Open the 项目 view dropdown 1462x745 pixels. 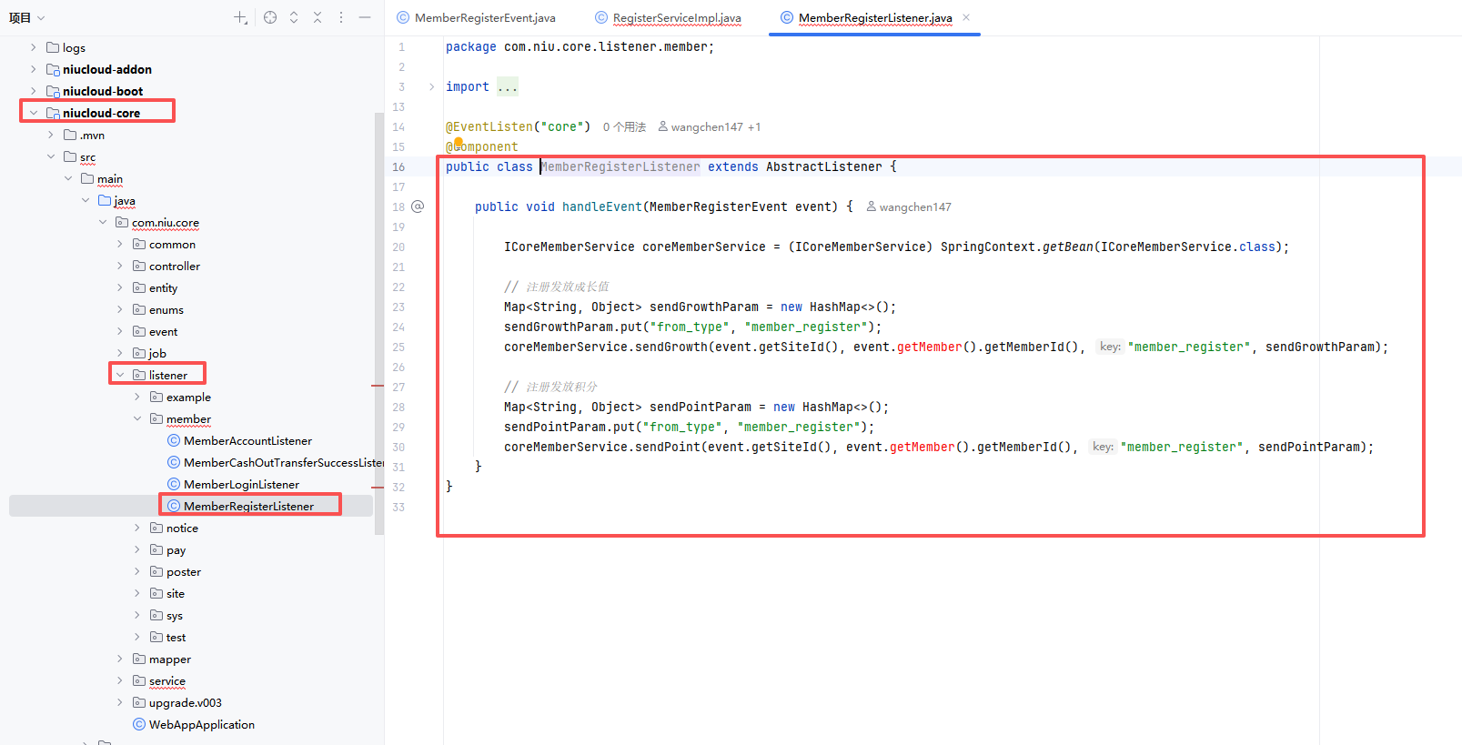[x=26, y=17]
